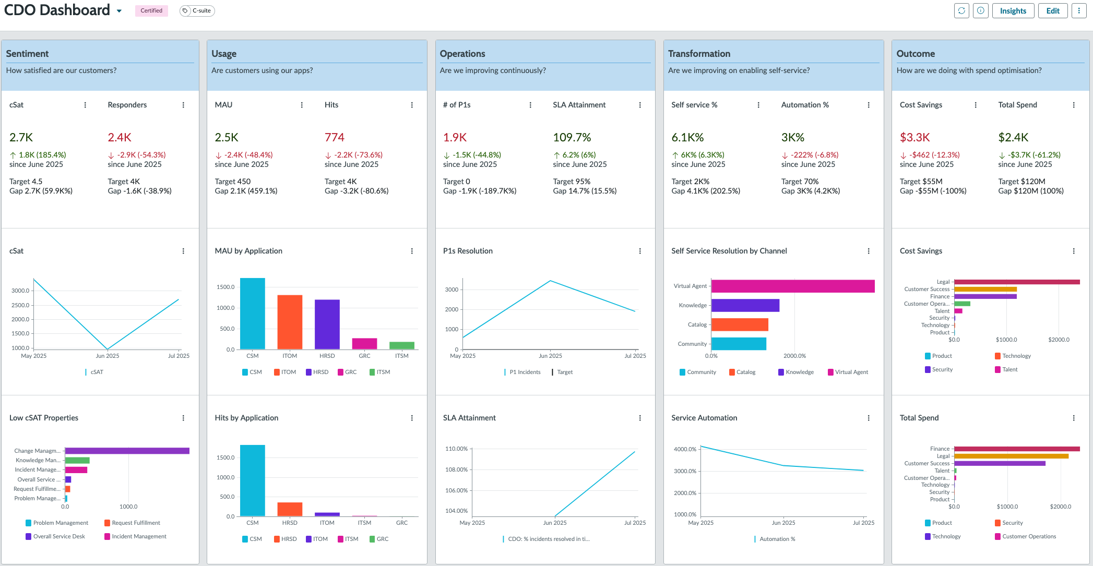
Task: Toggle the Talent legend in Cost Savings chart
Action: point(1006,369)
